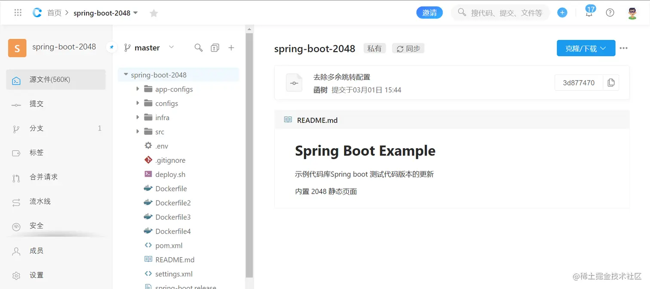Go to 首页 home breadcrumb link

pos(54,13)
